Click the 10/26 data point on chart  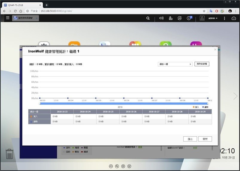click(x=124, y=98)
